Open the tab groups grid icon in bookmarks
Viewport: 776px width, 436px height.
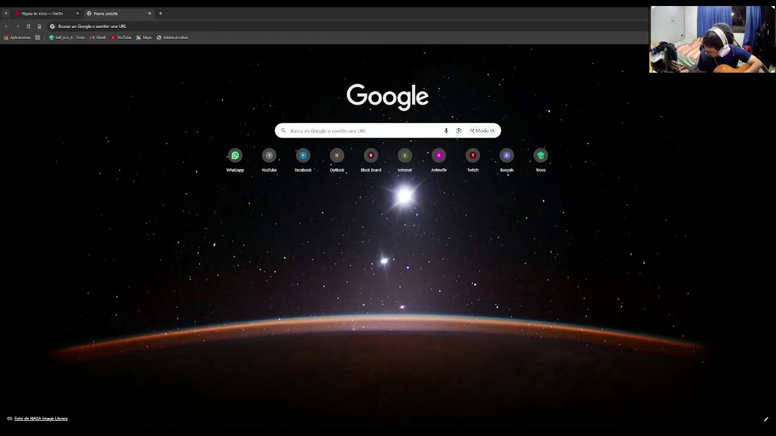pos(38,38)
